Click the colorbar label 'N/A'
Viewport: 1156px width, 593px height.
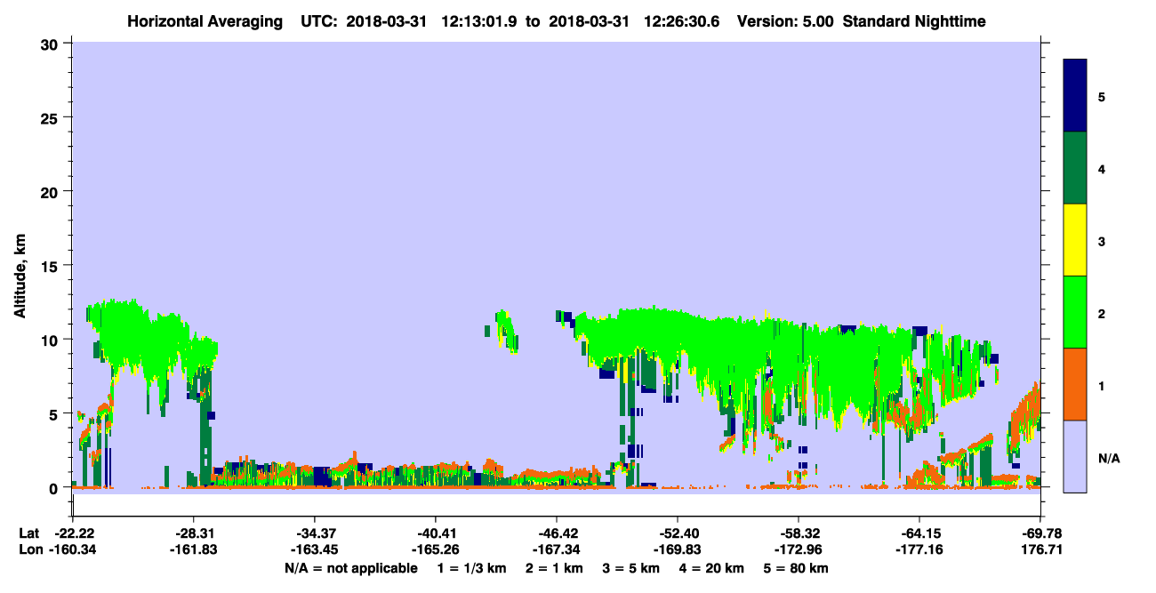(x=1108, y=458)
